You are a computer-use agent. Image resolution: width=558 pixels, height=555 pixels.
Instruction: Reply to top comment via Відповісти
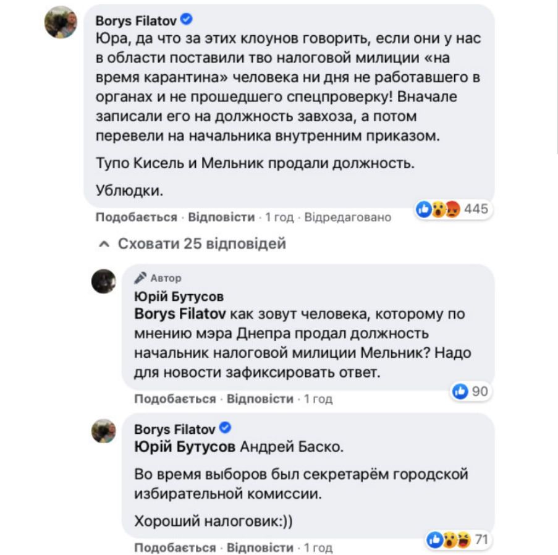coord(221,218)
